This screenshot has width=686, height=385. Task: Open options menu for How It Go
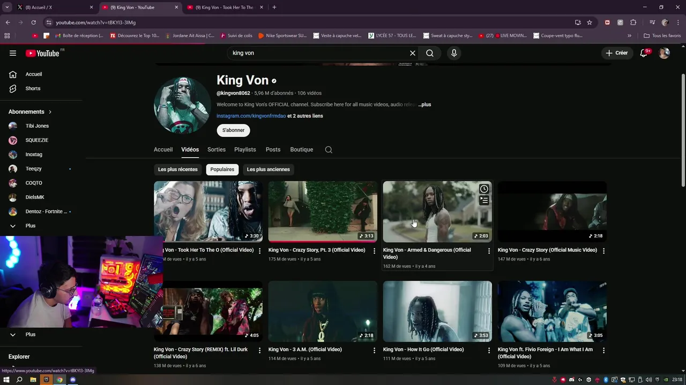489,350
